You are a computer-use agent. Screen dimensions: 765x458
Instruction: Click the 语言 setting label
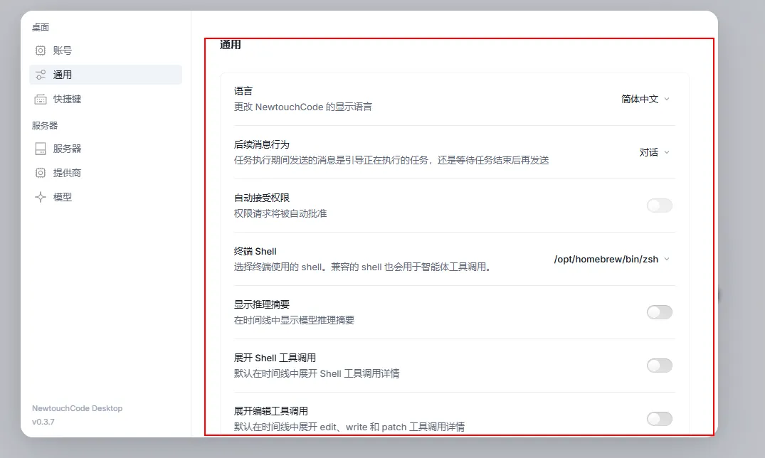[x=243, y=91]
